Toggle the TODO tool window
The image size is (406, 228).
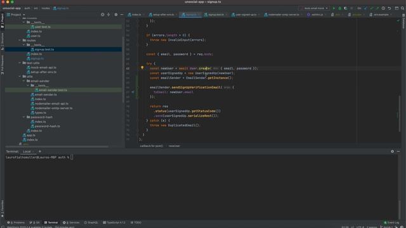[x=136, y=222]
